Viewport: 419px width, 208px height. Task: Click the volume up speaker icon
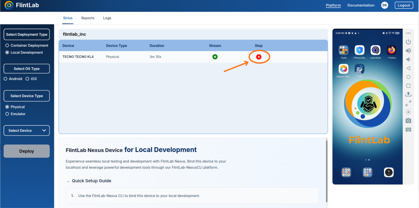click(x=408, y=51)
